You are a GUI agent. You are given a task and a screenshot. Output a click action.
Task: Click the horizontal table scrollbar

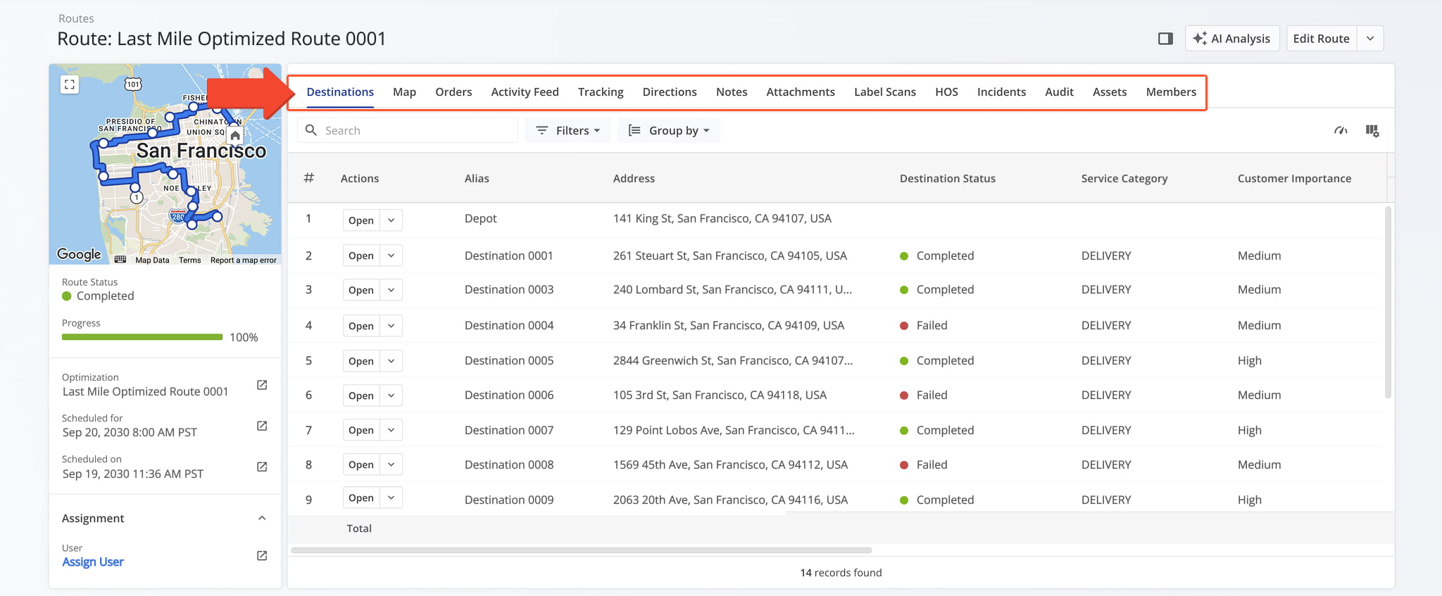pyautogui.click(x=582, y=550)
